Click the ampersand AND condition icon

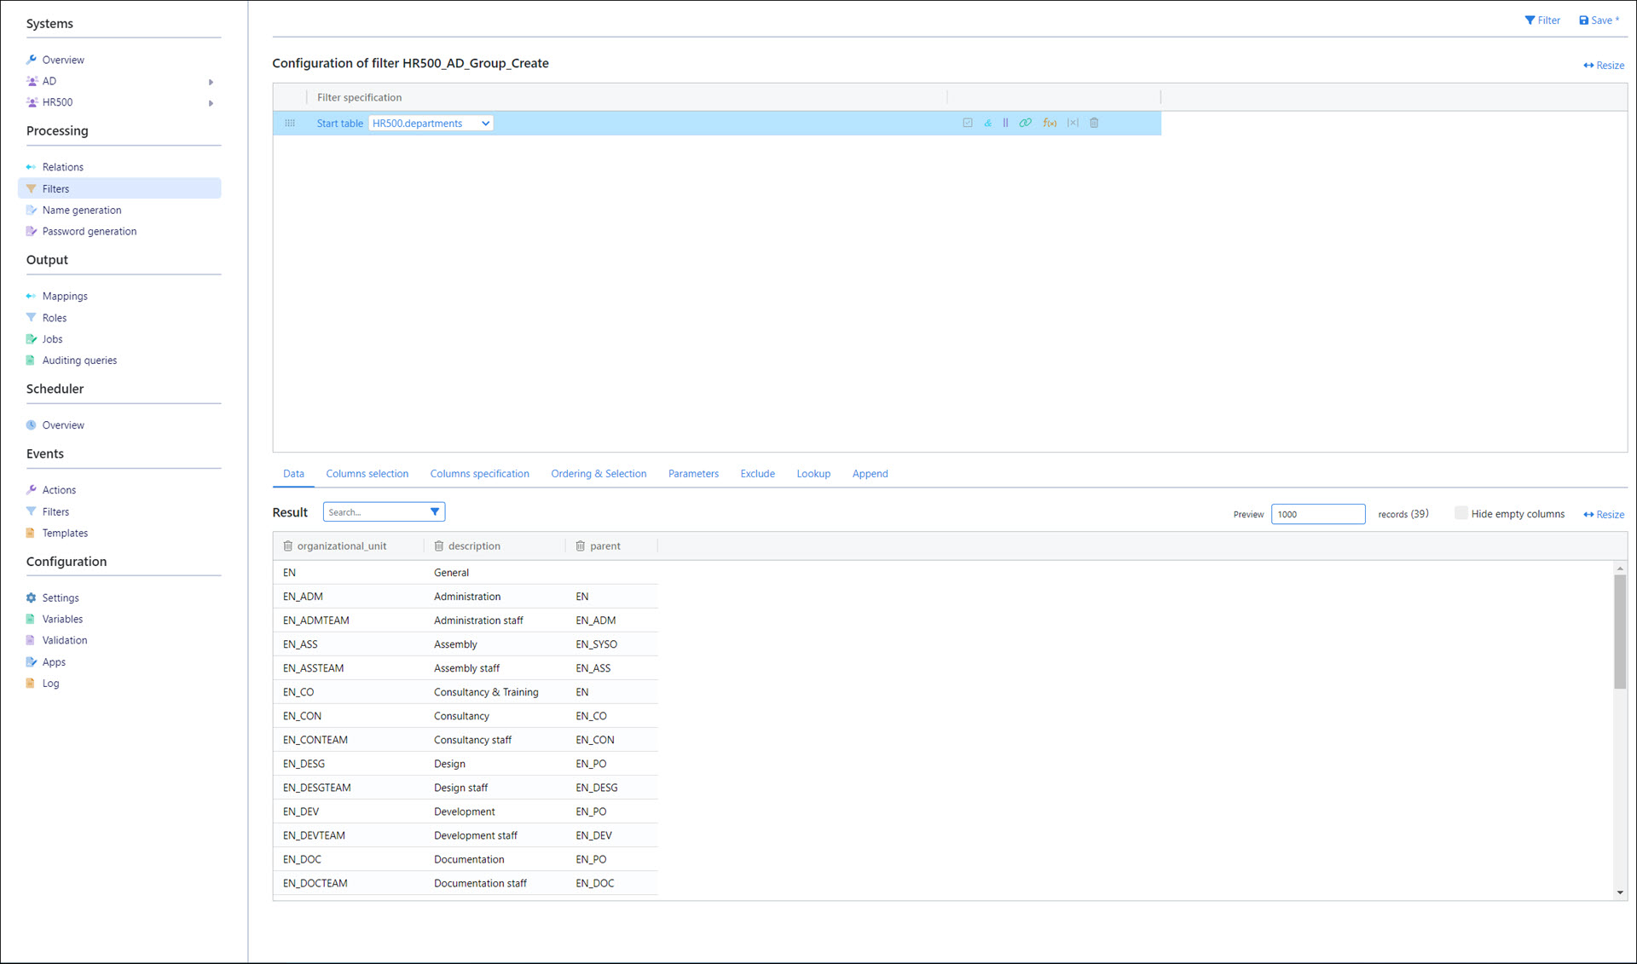click(x=987, y=123)
